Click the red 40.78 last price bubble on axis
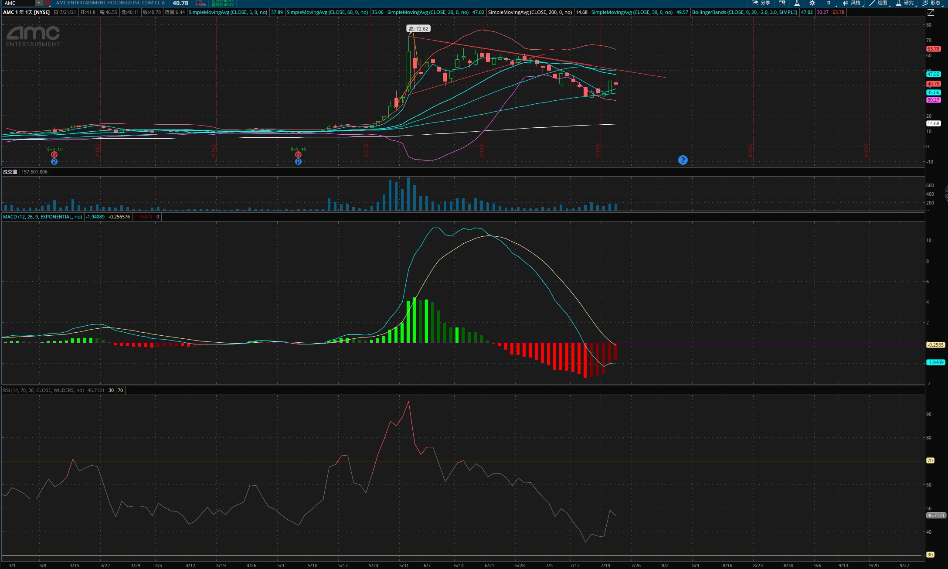Image resolution: width=948 pixels, height=569 pixels. (933, 84)
